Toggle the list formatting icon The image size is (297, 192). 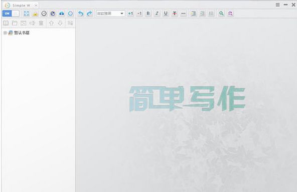(x=211, y=14)
